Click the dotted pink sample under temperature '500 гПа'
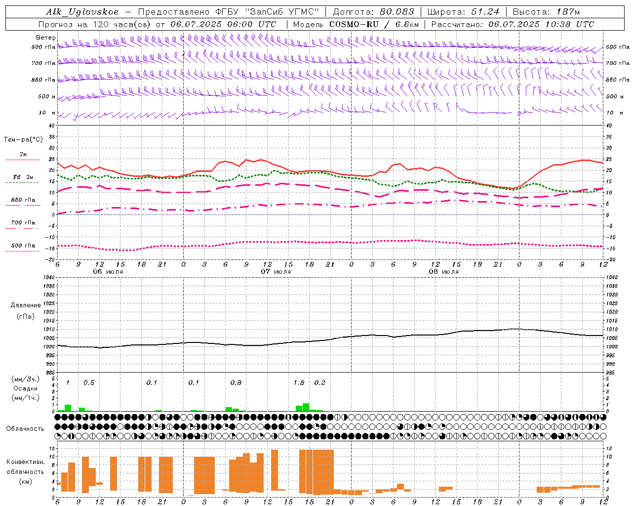Screen dimensions: 632x506 pos(22,251)
